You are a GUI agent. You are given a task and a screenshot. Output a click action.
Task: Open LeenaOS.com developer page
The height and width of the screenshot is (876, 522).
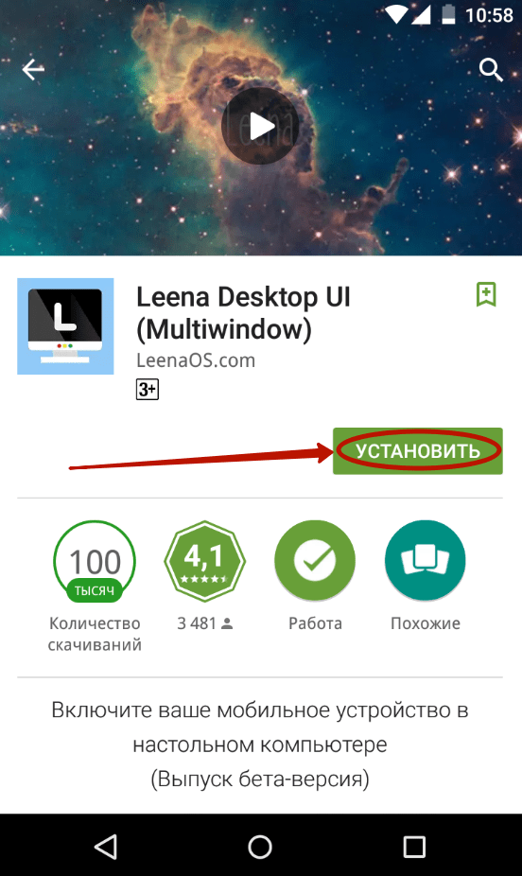tap(196, 360)
